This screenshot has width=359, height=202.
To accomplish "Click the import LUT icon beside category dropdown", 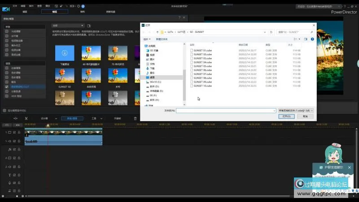I will coord(89,26).
